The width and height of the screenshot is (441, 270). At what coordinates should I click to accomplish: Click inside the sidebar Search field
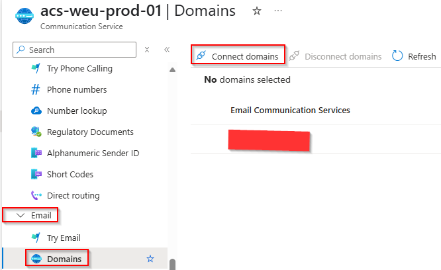click(79, 50)
